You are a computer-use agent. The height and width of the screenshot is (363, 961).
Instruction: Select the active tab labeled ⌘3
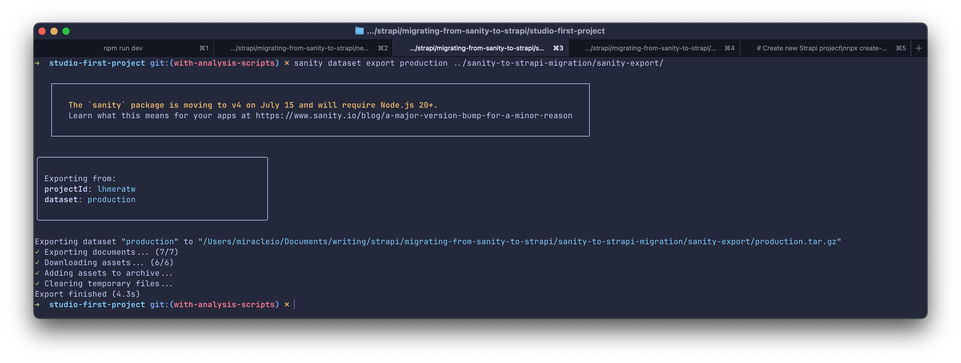[480, 48]
